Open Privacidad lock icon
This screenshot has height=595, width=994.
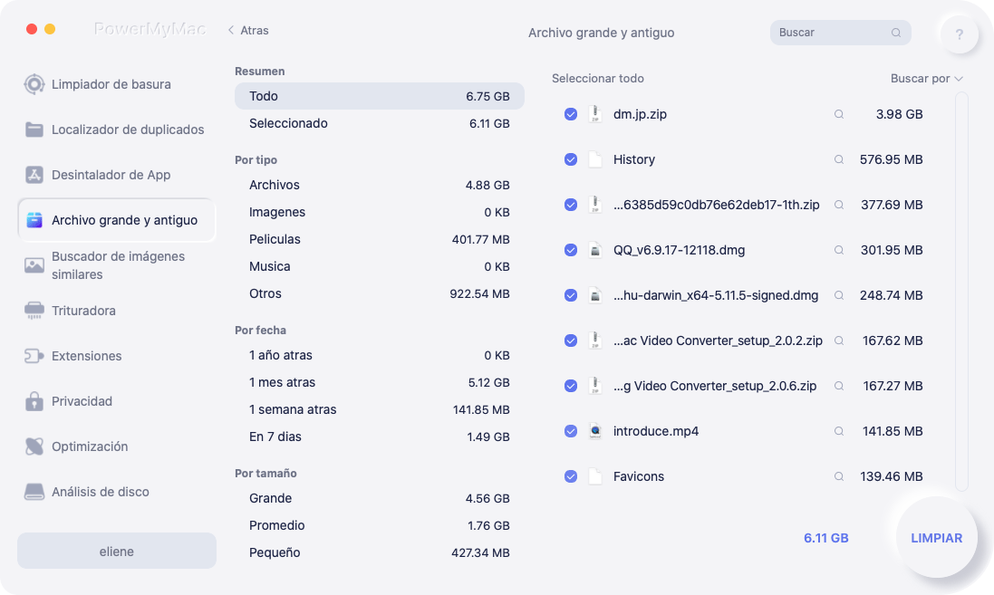[34, 401]
